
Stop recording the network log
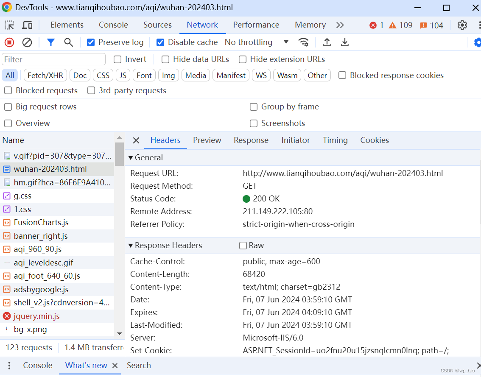pyautogui.click(x=9, y=42)
